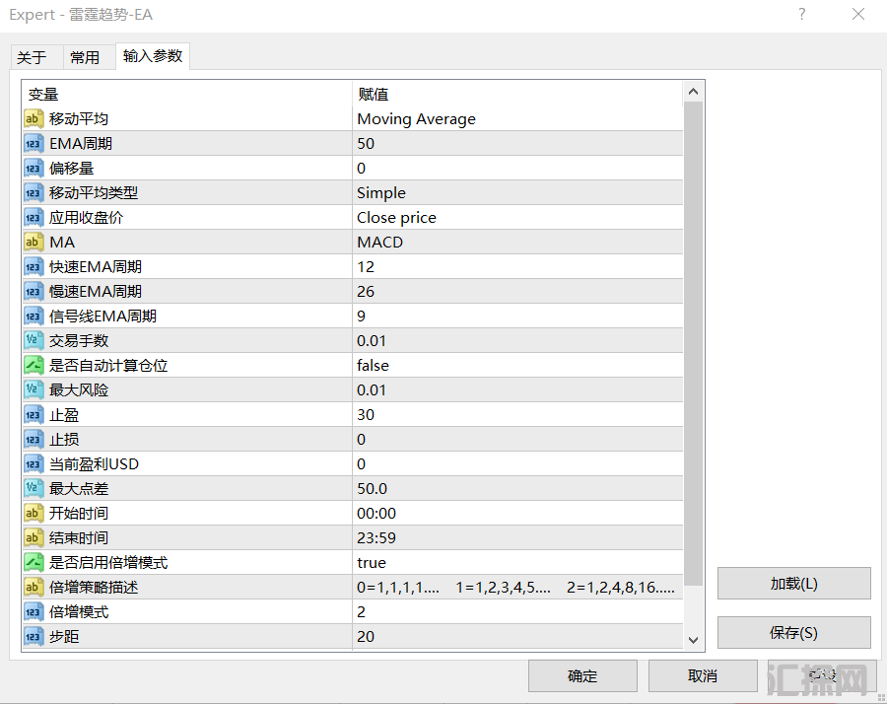
Task: Click the double icon beside 交易手数
Action: (x=34, y=341)
